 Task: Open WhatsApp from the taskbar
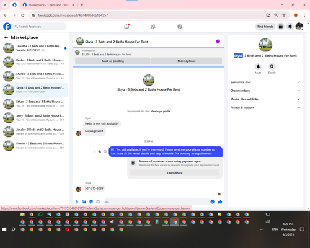[40, 215]
